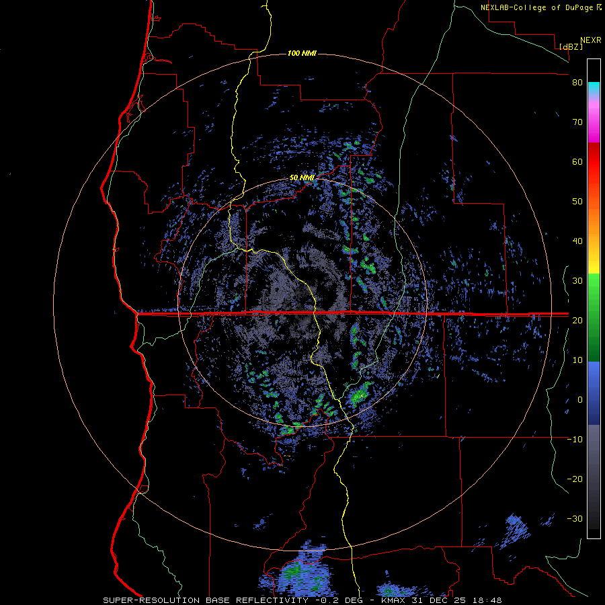
Task: Click the 0 value on dBZ scale
Action: [x=580, y=400]
